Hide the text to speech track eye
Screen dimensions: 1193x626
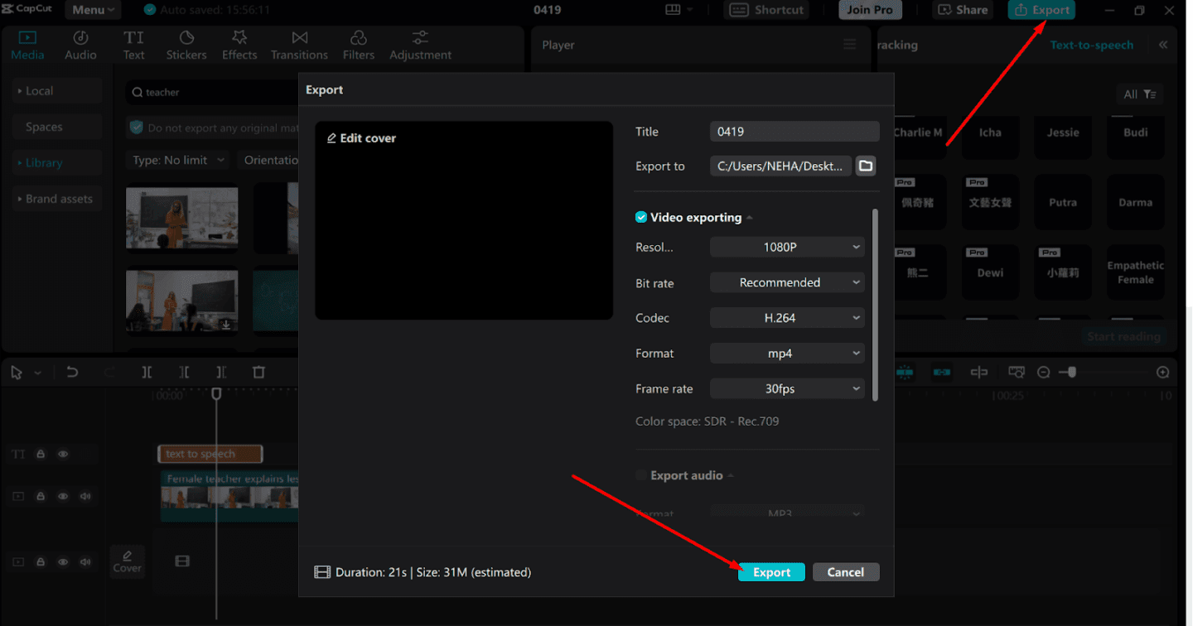[63, 454]
